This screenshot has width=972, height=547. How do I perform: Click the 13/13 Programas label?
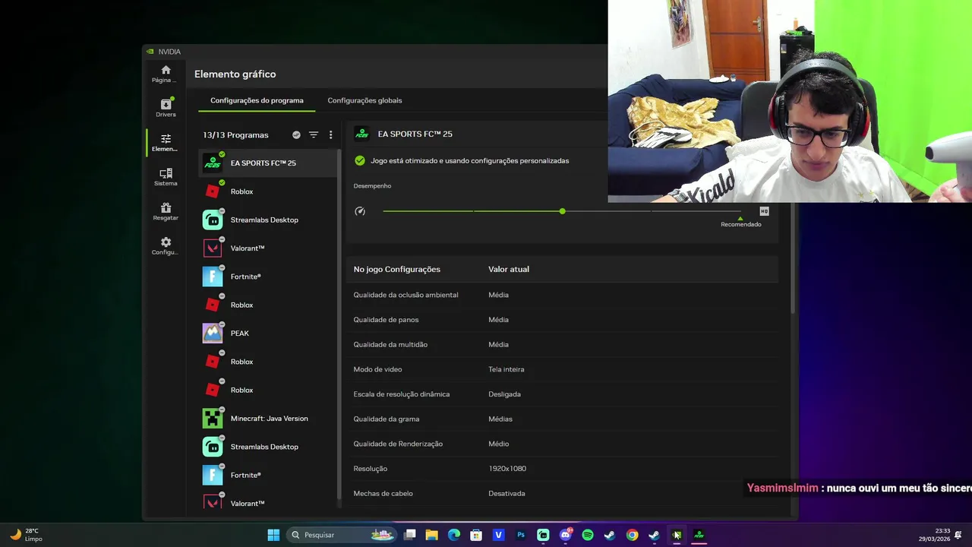pos(235,134)
